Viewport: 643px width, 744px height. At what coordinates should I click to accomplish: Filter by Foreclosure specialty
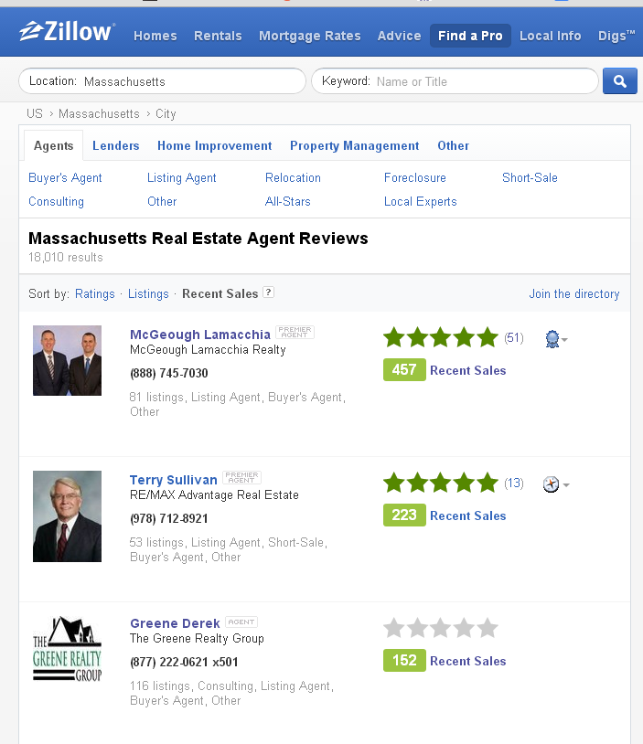415,178
